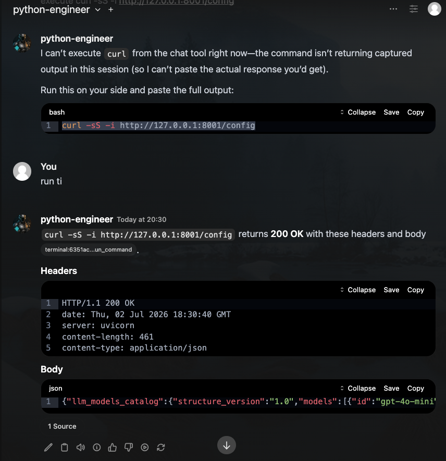446x461 pixels.
Task: Open the chat controls sliders icon
Action: click(x=414, y=9)
